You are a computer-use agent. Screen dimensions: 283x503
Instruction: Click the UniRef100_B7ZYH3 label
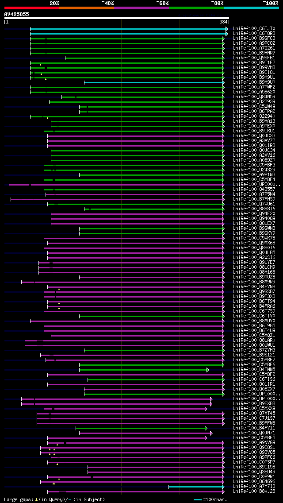(254, 351)
